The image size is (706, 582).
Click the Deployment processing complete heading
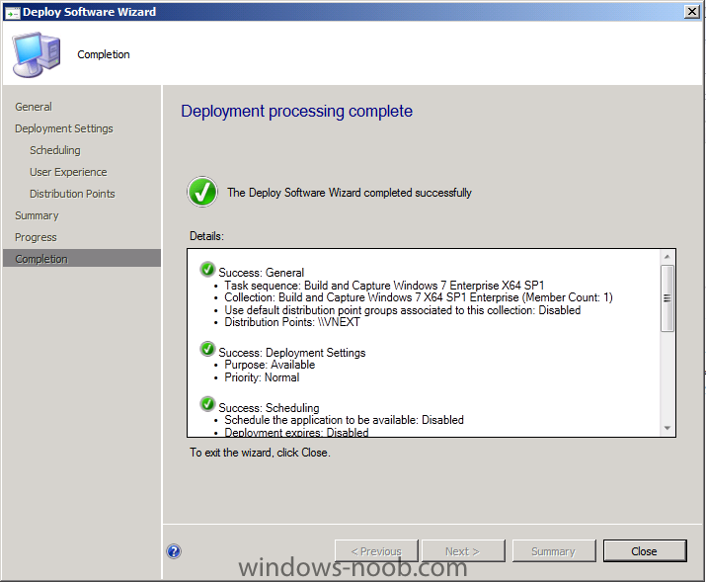coord(297,112)
